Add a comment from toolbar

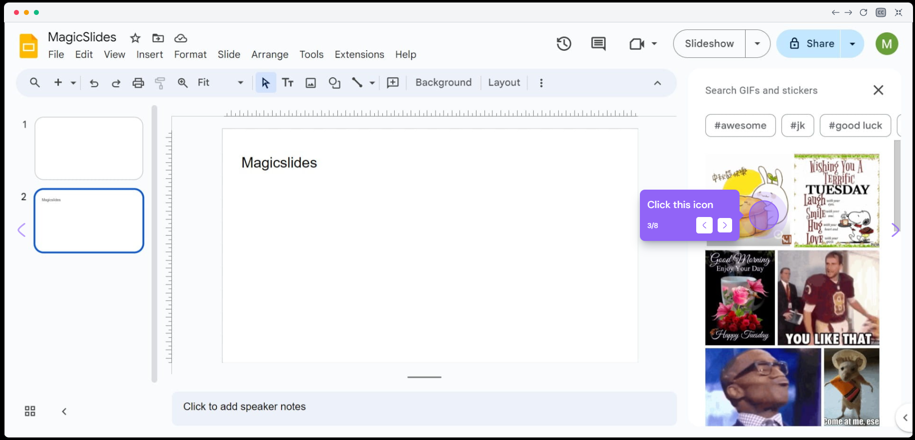(393, 83)
